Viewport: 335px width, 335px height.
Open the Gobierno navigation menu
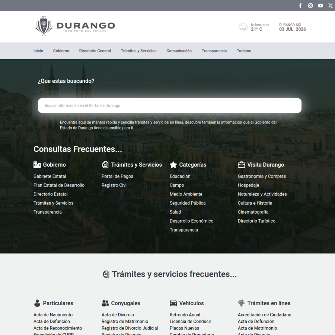(61, 51)
